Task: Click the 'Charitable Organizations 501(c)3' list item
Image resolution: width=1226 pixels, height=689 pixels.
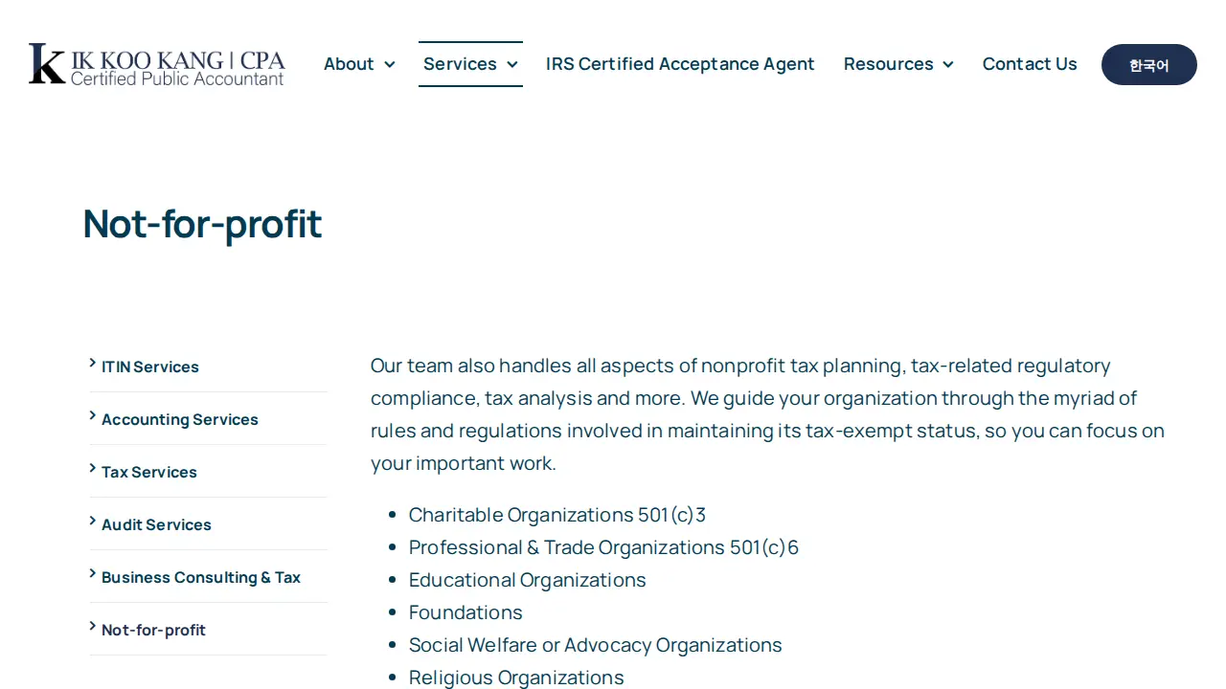Action: (x=557, y=515)
